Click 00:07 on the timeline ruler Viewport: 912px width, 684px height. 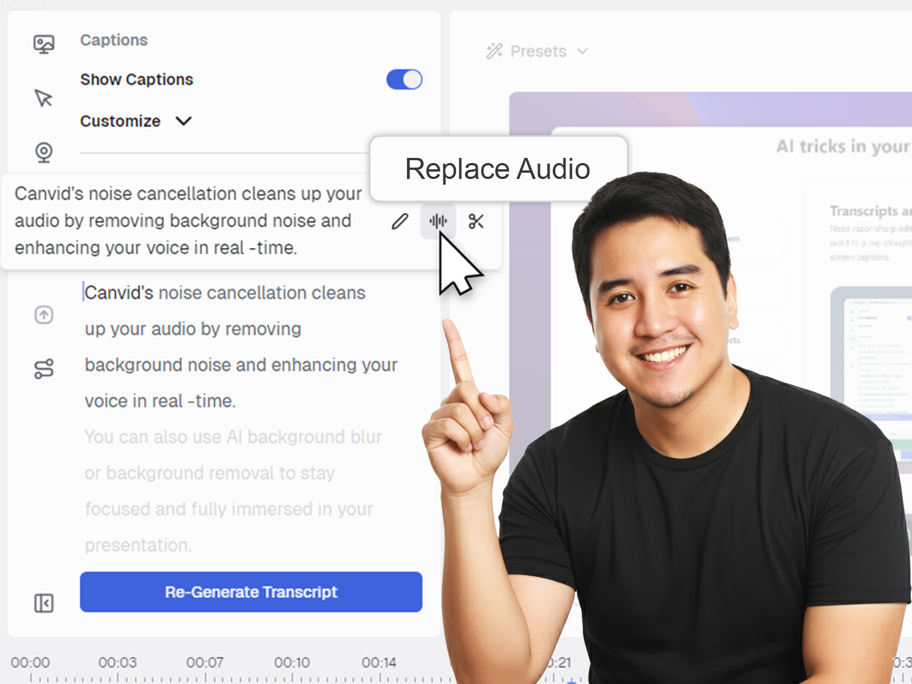pyautogui.click(x=205, y=662)
